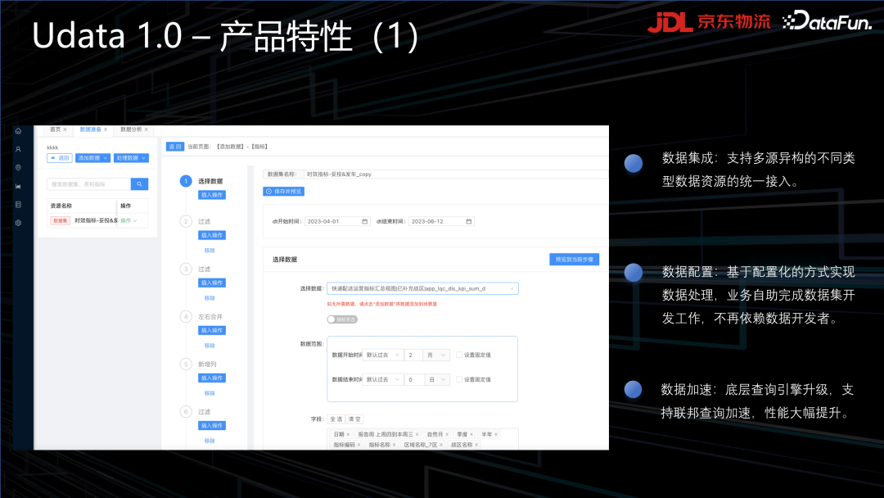Click the 清空 fields button
The height and width of the screenshot is (498, 884).
point(354,419)
